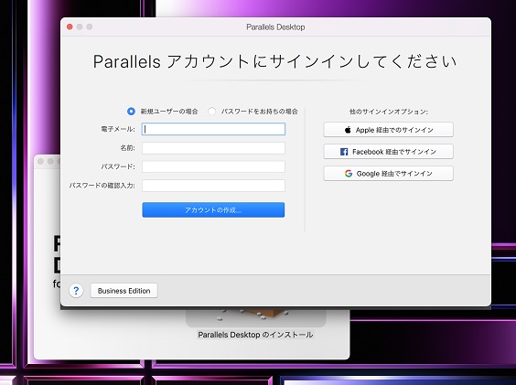Select the 新規ユーザーの場合 radio button
This screenshot has width=516, height=385.
pos(131,112)
